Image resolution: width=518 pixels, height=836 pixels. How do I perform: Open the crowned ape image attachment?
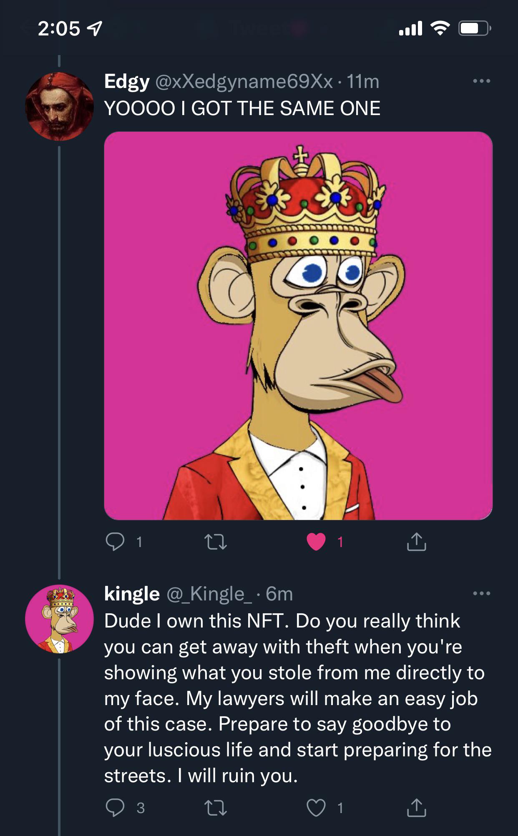point(298,326)
